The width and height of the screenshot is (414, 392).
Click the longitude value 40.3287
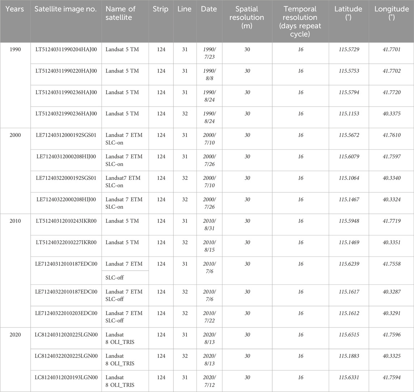point(392,292)
